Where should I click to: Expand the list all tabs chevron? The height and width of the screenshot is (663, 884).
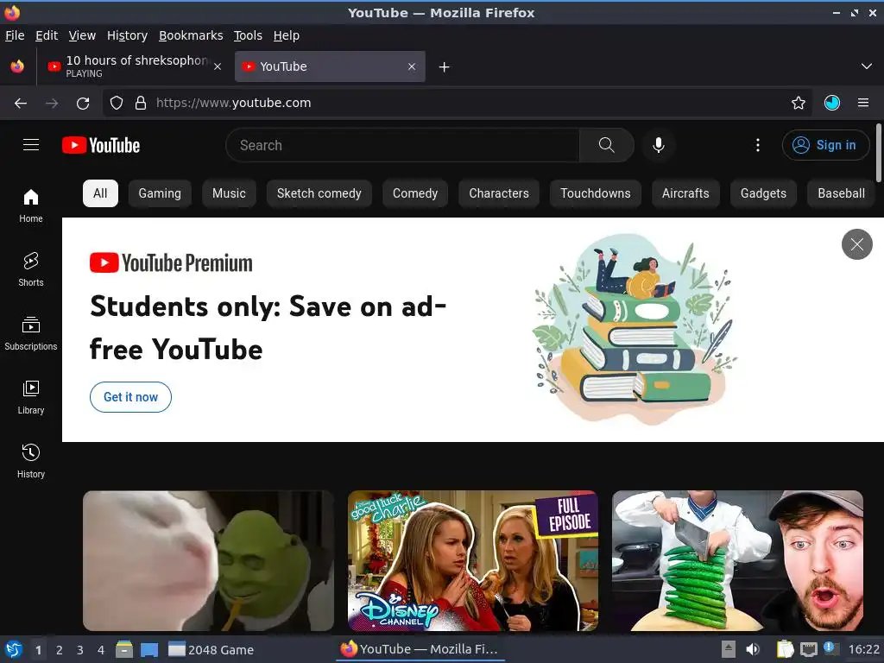click(x=867, y=66)
